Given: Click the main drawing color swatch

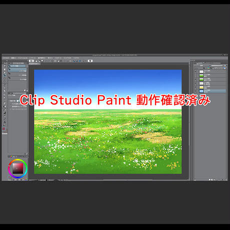Looking at the screenshot, I should (3, 128).
